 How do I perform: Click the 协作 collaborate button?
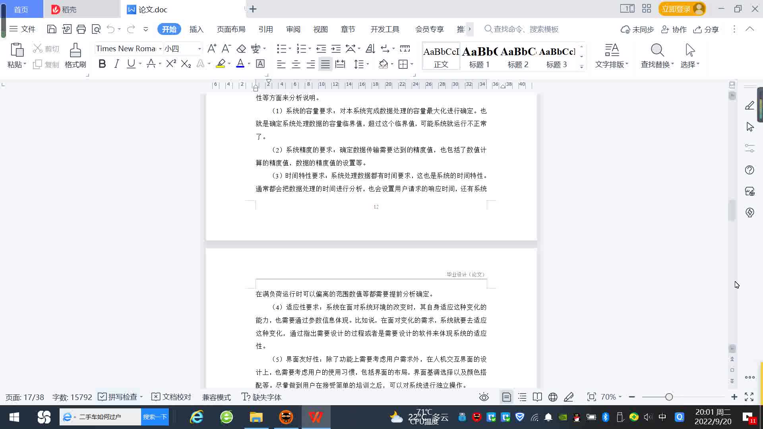674,29
